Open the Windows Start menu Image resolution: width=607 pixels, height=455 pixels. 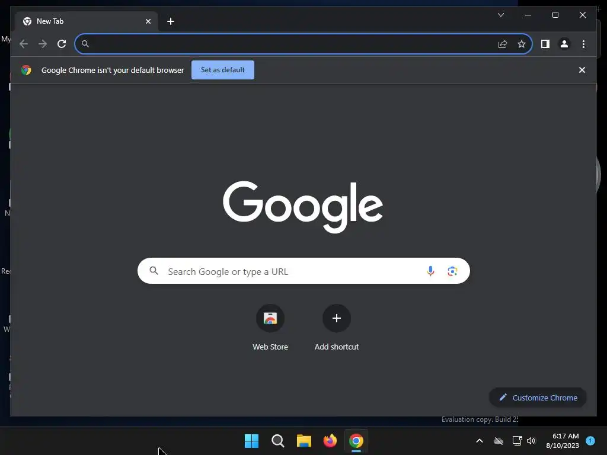click(251, 441)
